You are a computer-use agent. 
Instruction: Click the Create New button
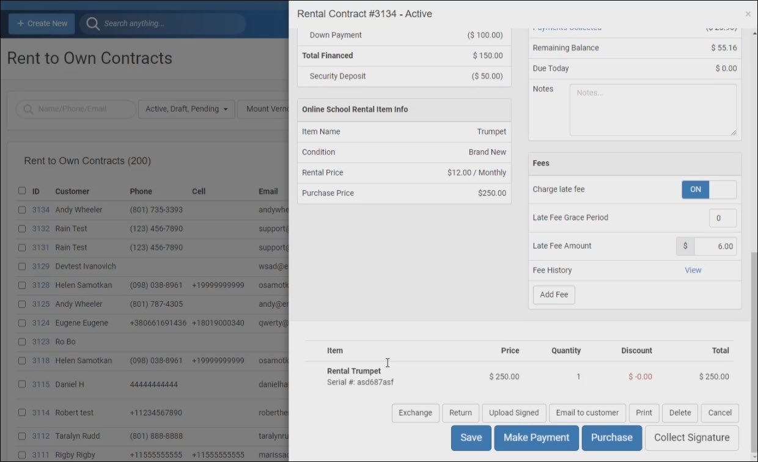tap(42, 24)
